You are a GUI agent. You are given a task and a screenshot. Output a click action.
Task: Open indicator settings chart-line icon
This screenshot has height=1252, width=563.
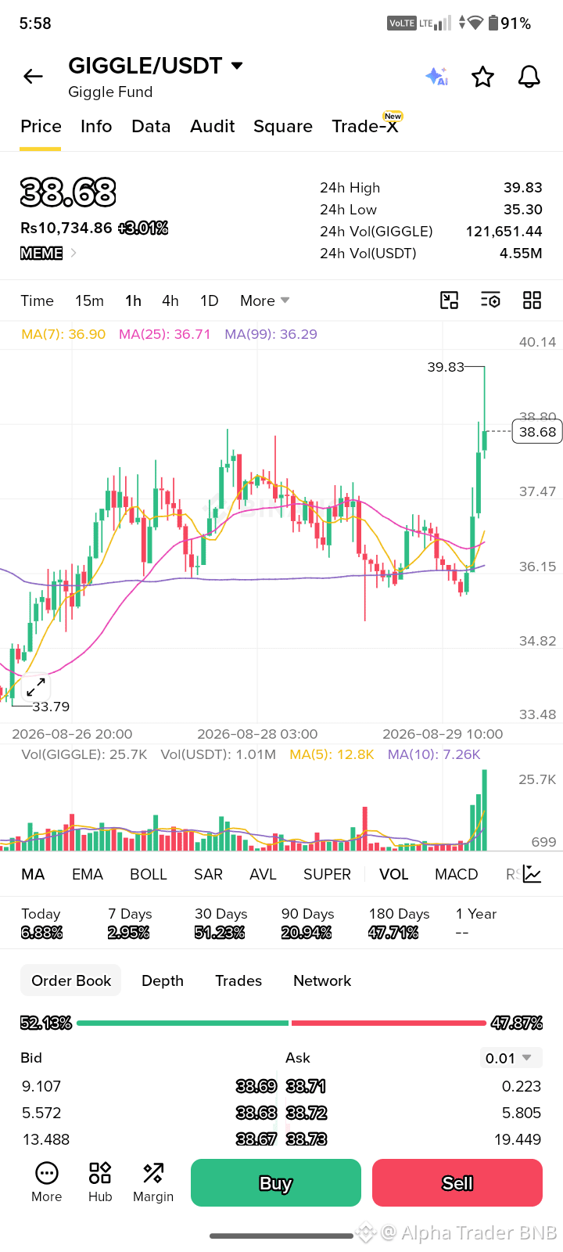pyautogui.click(x=533, y=874)
